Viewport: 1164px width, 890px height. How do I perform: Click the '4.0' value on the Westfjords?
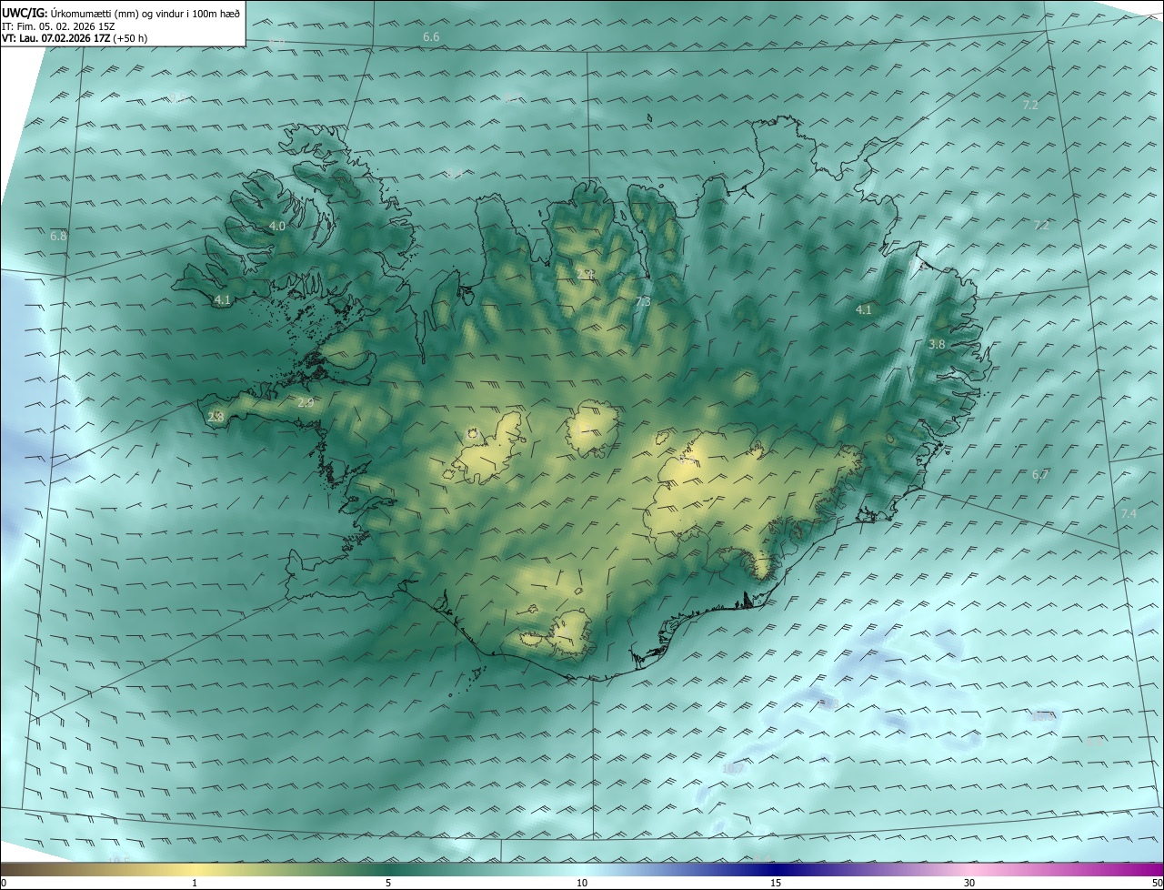coord(277,227)
